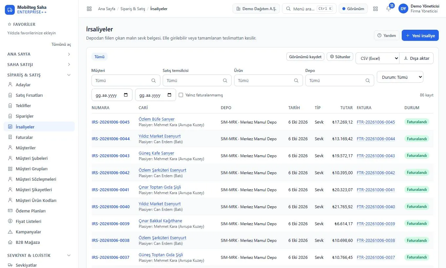
Task: Open delivery note IRS-20261006-0045
Action: pos(111,122)
